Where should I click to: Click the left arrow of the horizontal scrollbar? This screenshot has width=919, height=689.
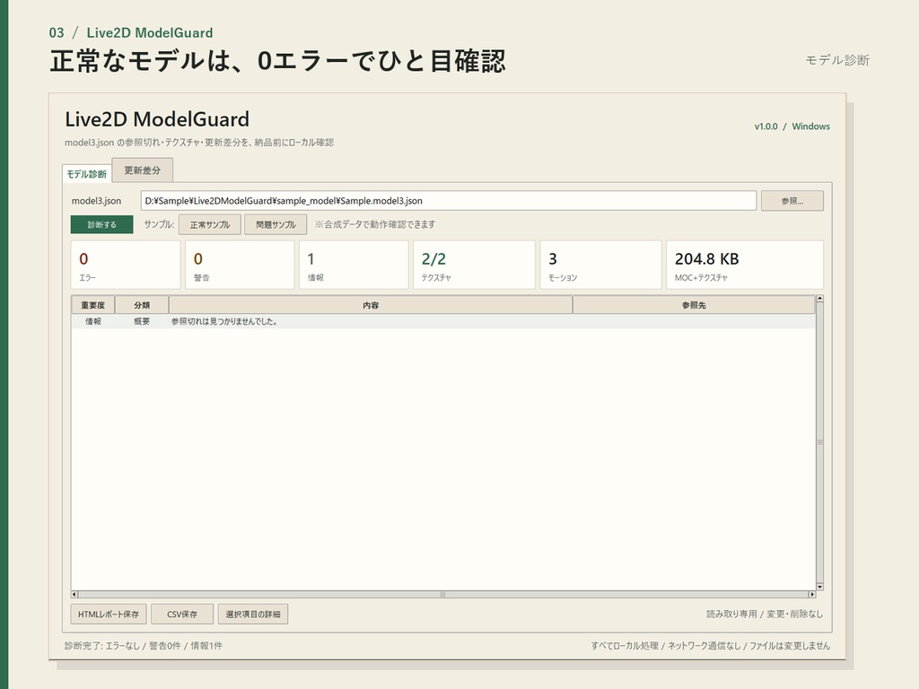point(74,594)
